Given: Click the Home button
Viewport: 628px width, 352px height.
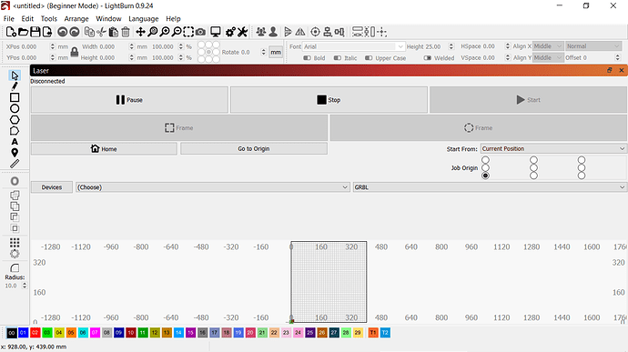Looking at the screenshot, I should click(104, 148).
